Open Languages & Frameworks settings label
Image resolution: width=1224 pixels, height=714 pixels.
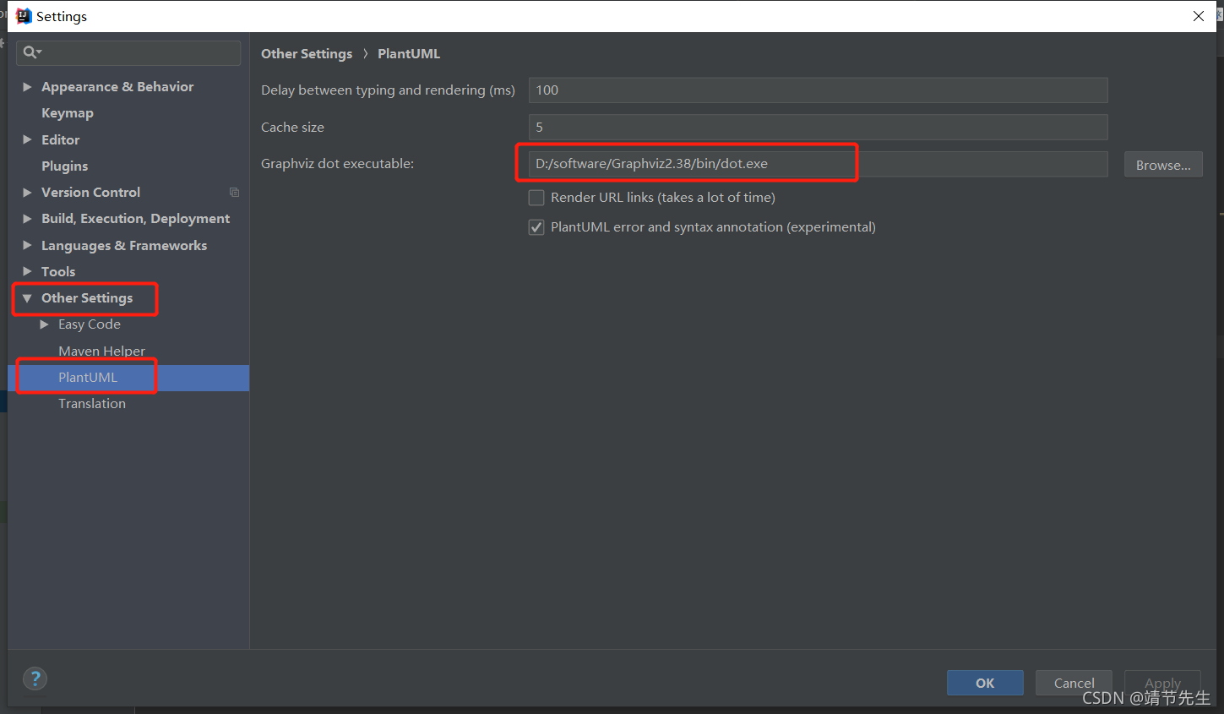pos(124,246)
